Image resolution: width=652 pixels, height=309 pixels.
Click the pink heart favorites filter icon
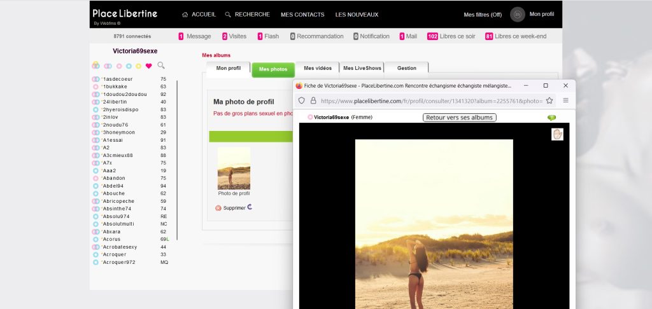pos(148,65)
